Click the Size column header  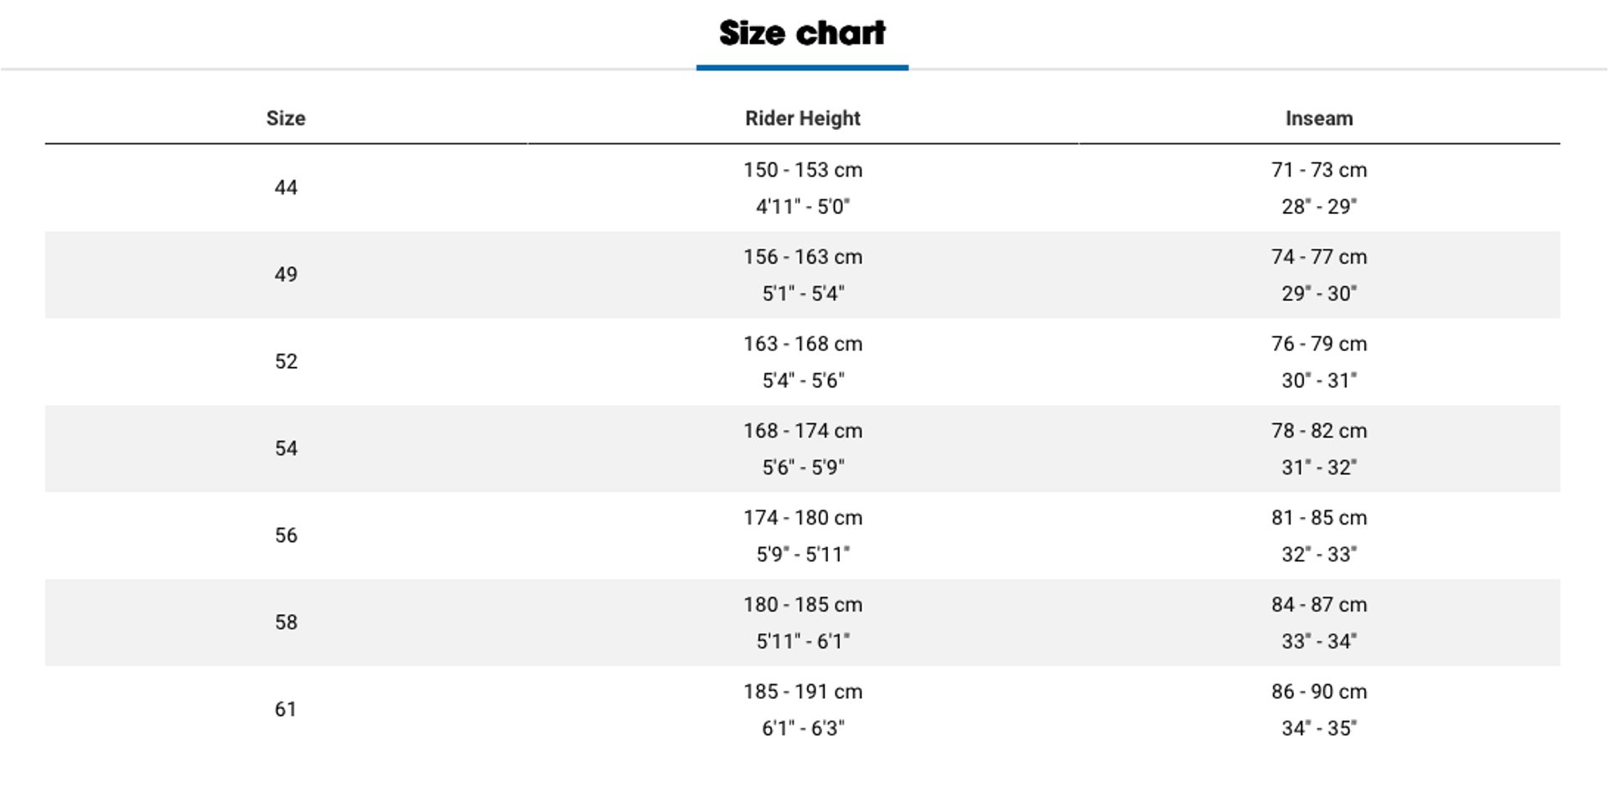(286, 118)
